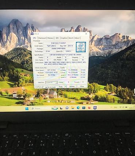The width and height of the screenshot is (135, 156).
Task: Switch to the Mainboard tab
Action: pyautogui.click(x=42, y=38)
